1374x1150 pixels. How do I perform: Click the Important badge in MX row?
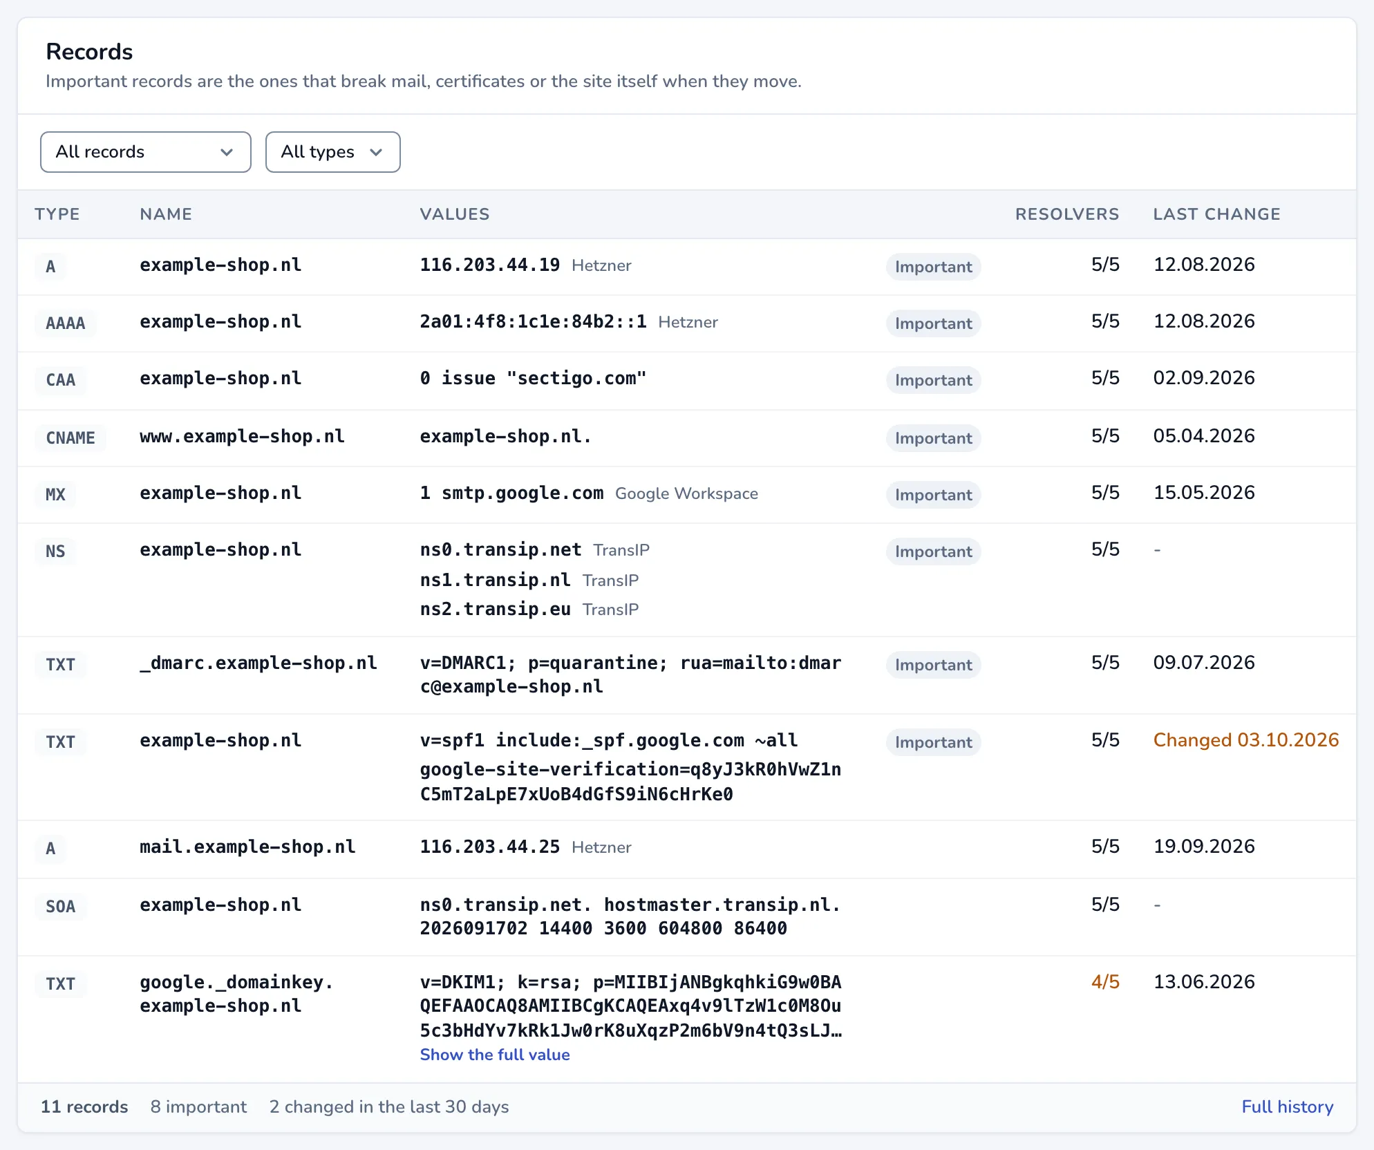pos(933,495)
